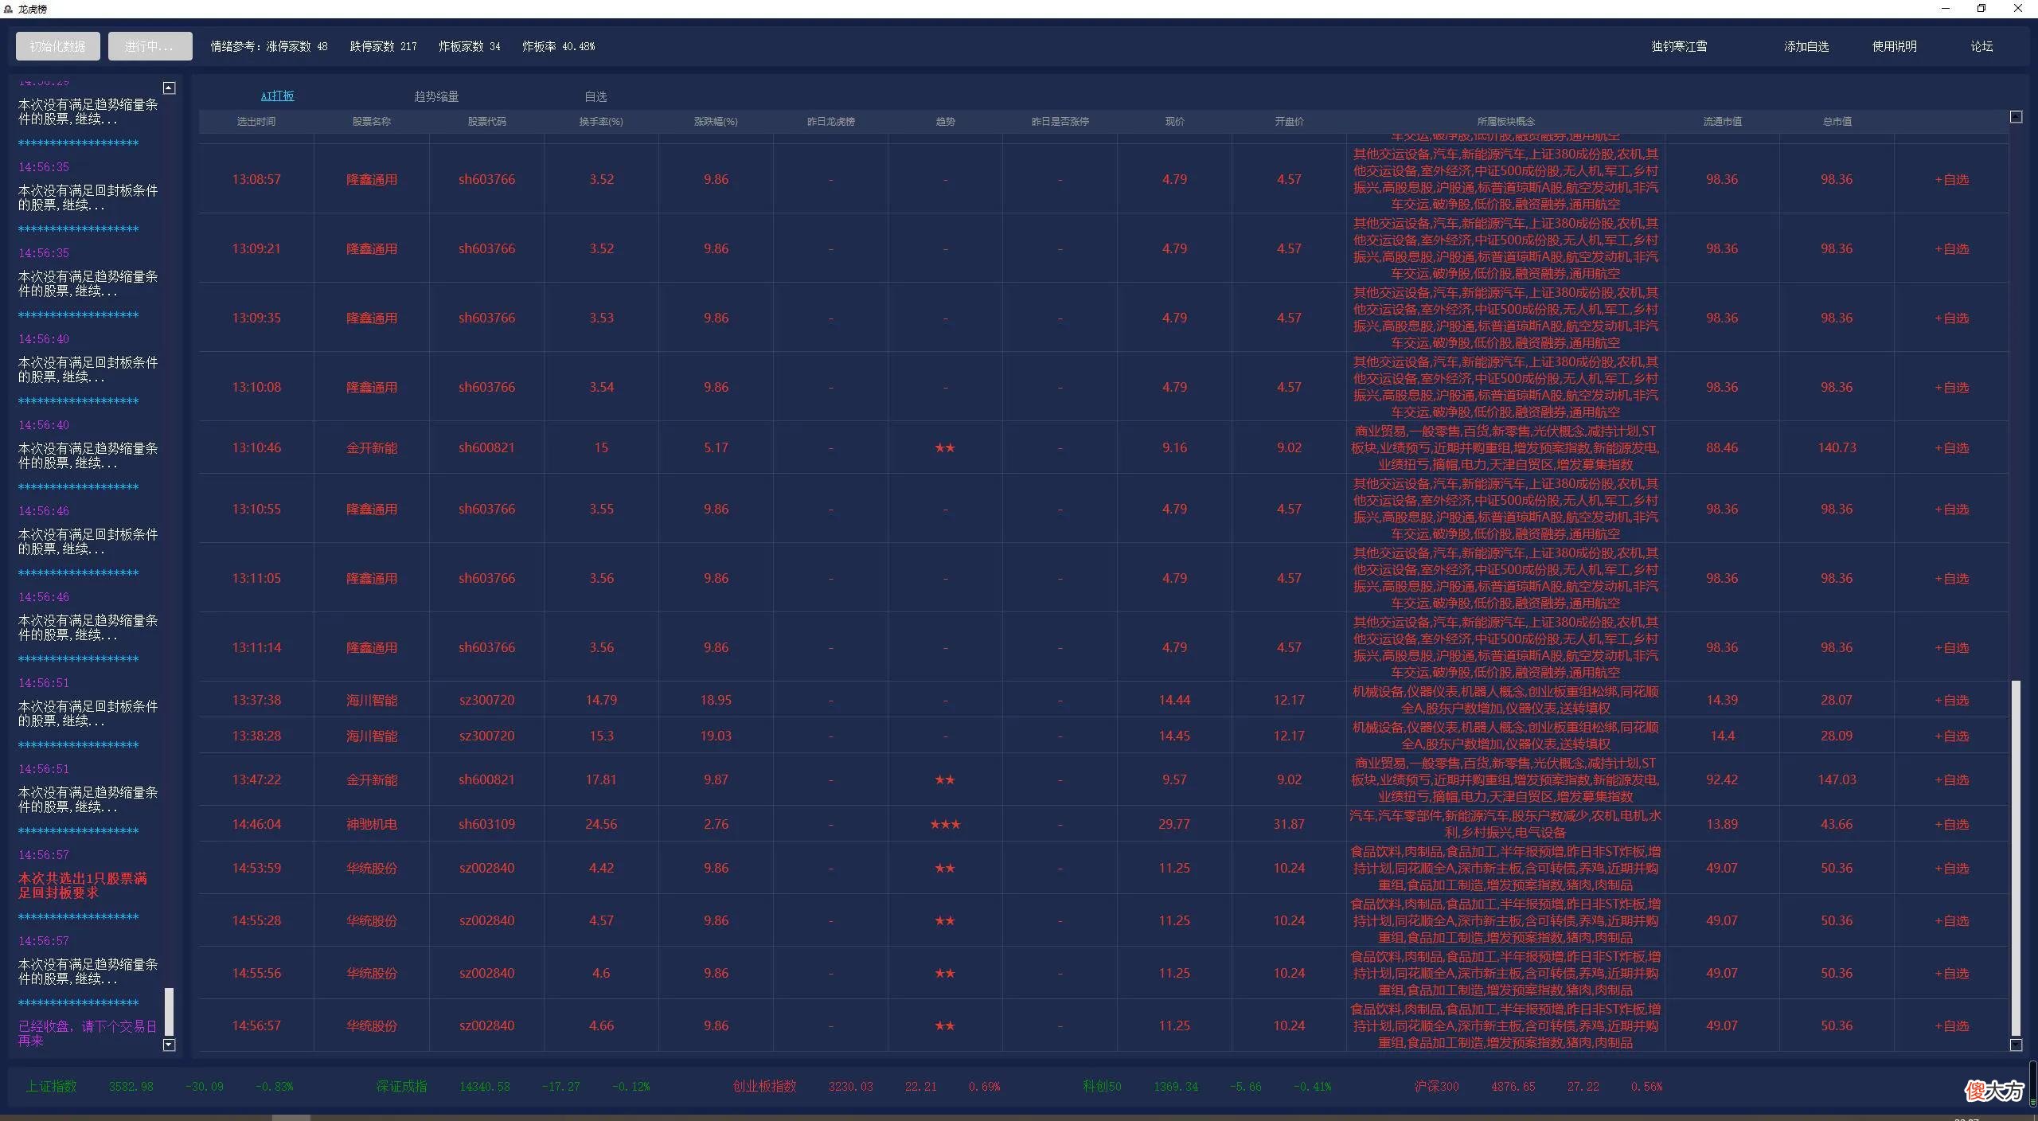Click the 已经收盘 log message
The height and width of the screenshot is (1121, 2038).
[x=88, y=1033]
